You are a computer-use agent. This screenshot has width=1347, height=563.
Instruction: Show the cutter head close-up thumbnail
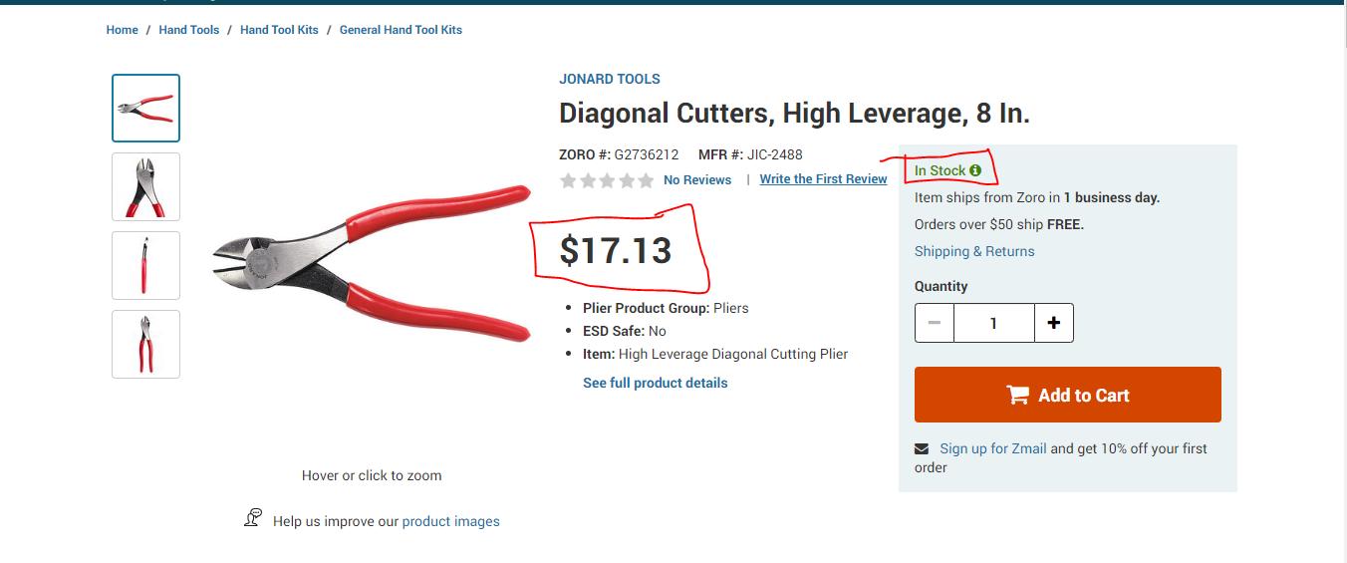(145, 186)
